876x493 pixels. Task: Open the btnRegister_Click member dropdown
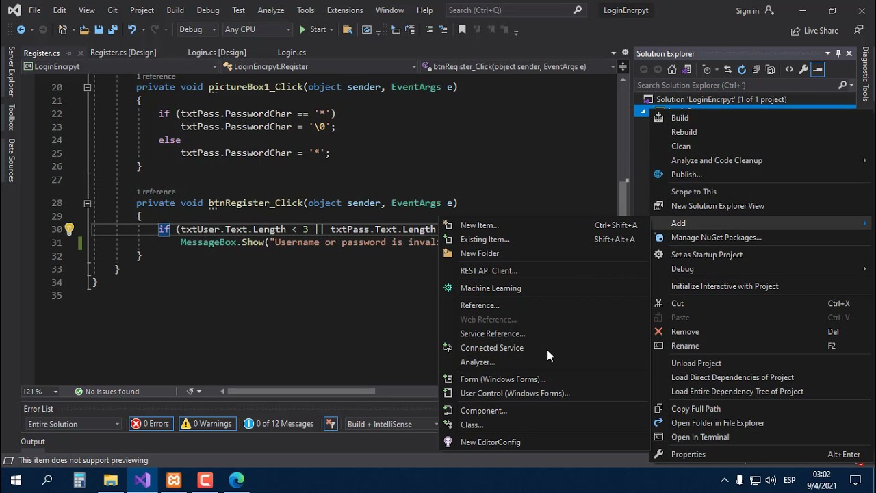click(519, 66)
